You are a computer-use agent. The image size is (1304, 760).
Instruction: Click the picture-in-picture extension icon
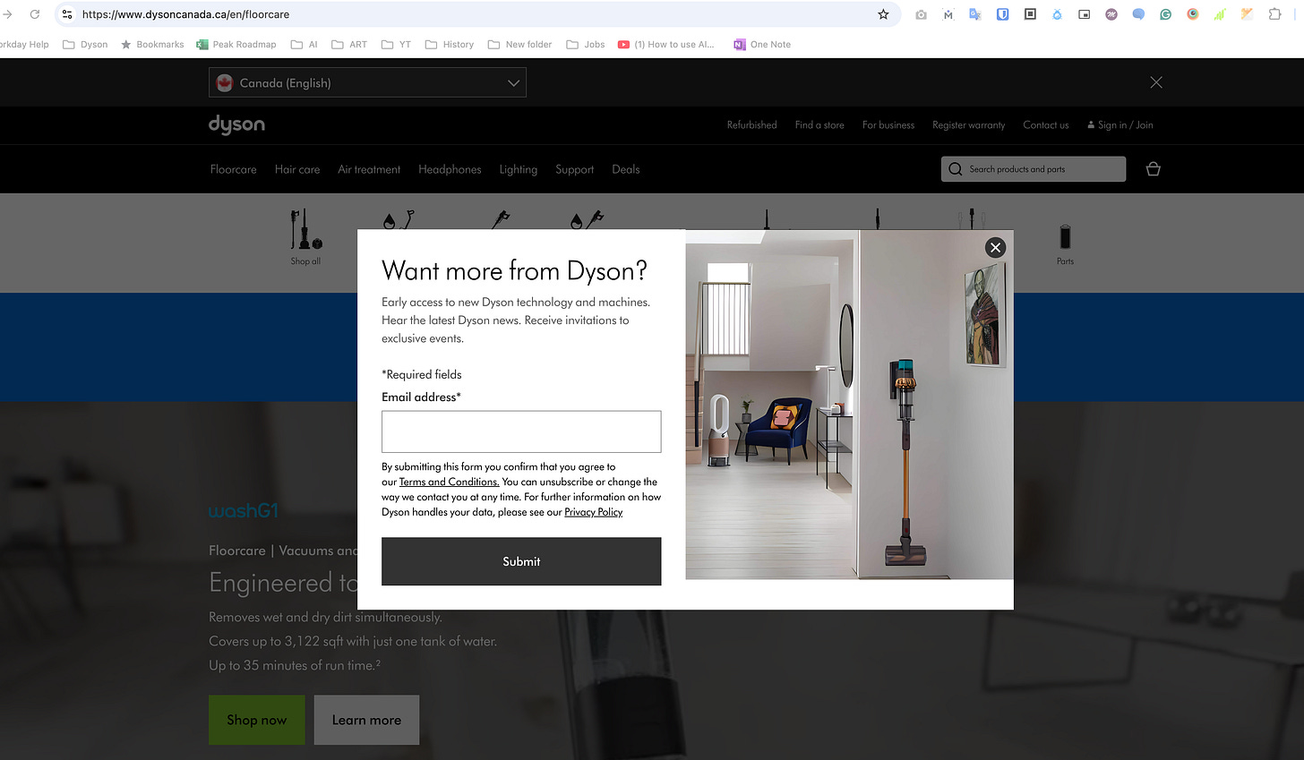click(1084, 14)
